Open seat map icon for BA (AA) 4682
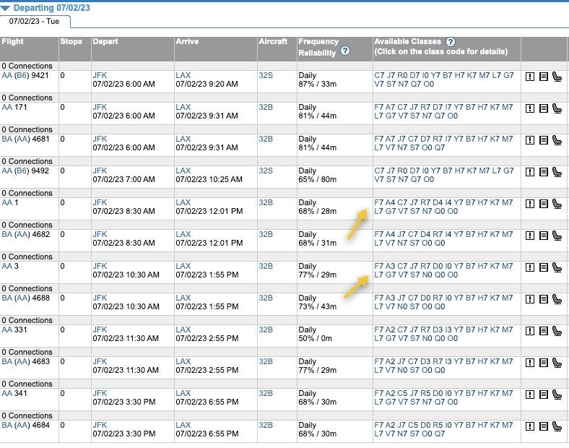 557,236
